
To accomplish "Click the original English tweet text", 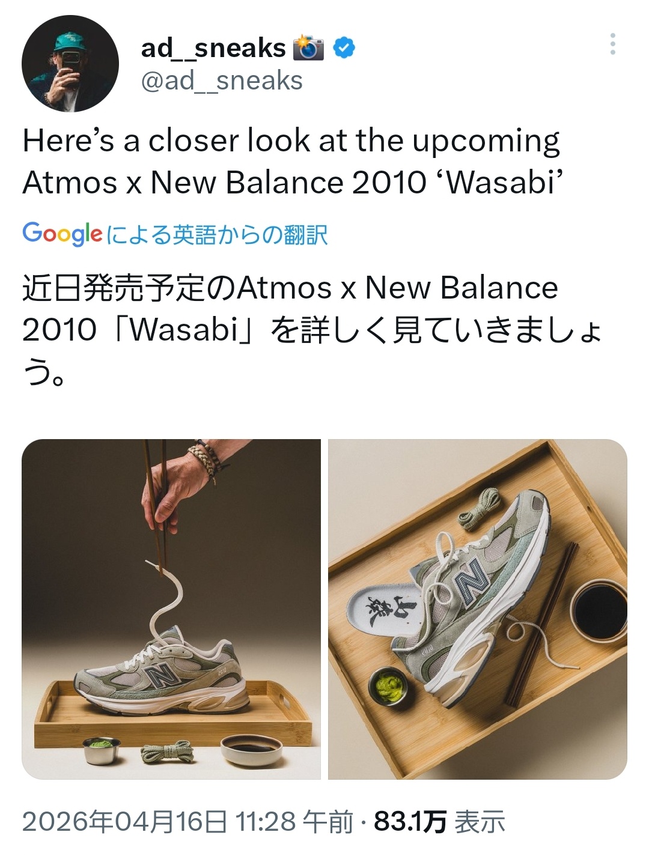I will coord(293,161).
